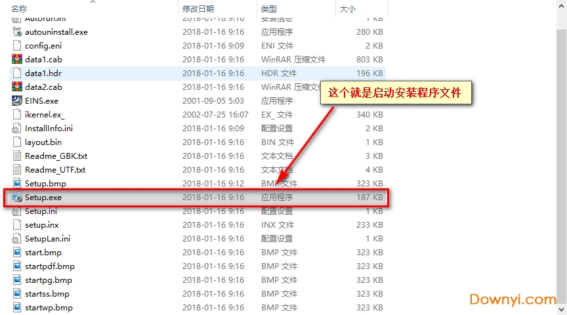567x315 pixels.
Task: Click the startpg.bmp image icon
Action: click(x=17, y=280)
